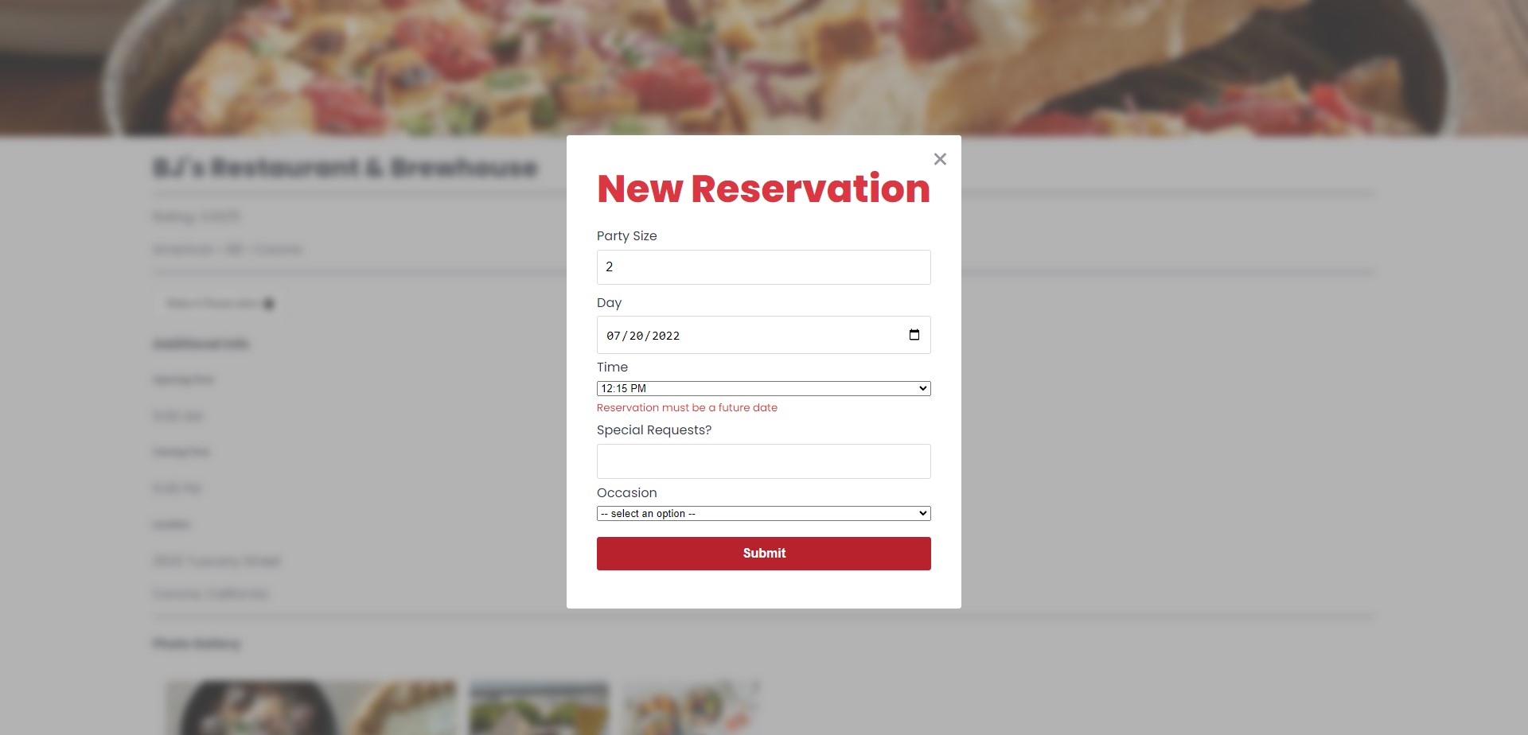Submit the new reservation
1528x735 pixels.
click(763, 553)
